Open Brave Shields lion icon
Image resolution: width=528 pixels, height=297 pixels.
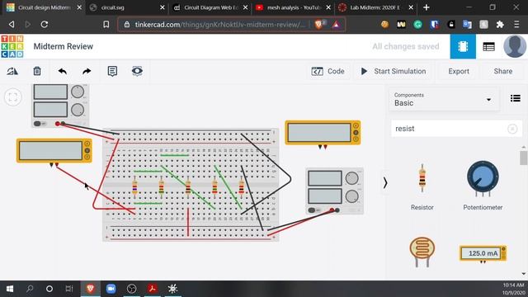(319, 24)
